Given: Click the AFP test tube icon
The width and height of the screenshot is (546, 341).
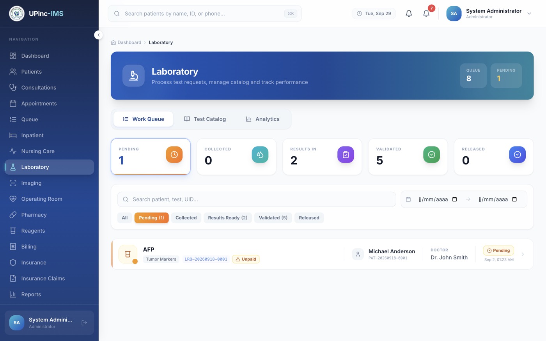Looking at the screenshot, I should pos(128,254).
